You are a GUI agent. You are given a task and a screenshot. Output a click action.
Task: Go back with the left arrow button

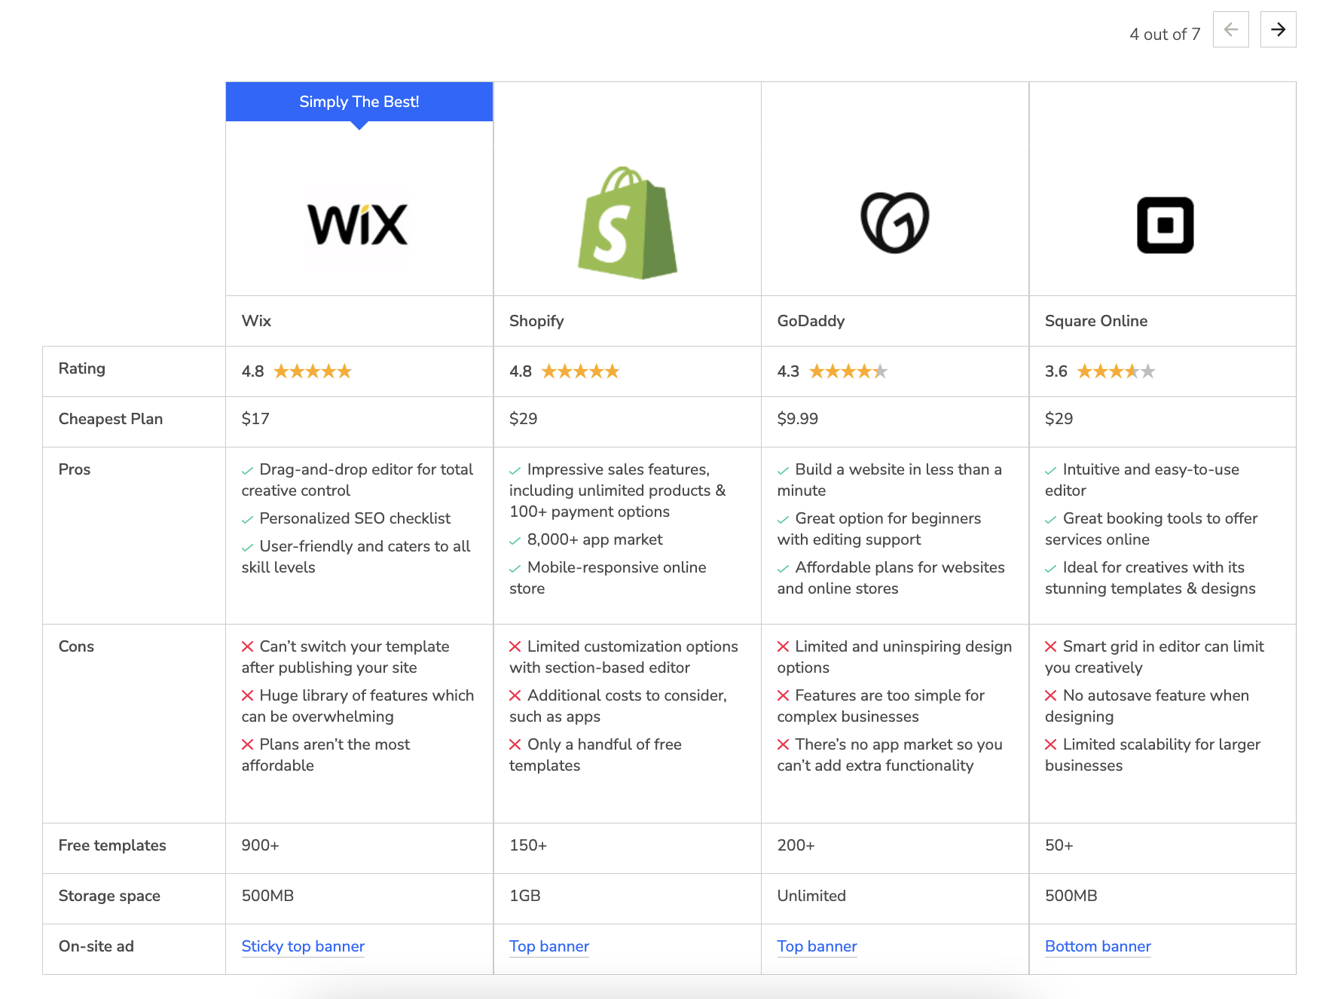(1230, 30)
